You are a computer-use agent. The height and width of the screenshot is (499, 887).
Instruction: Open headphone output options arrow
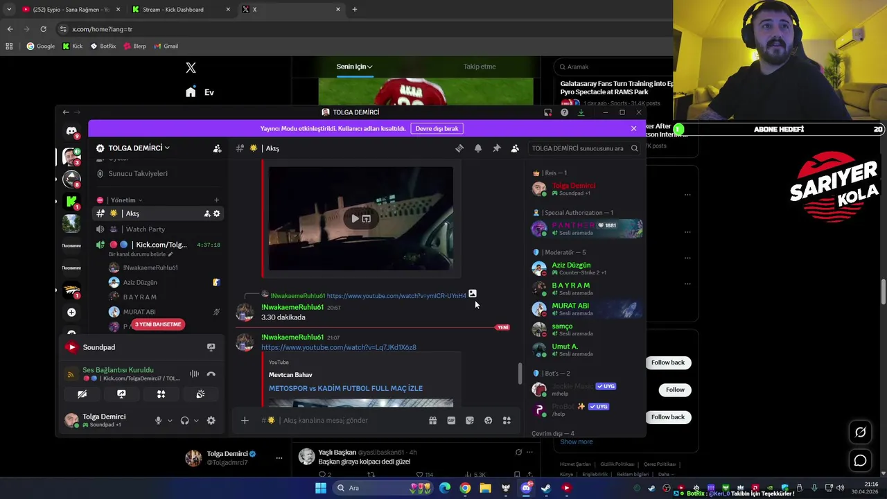(196, 421)
